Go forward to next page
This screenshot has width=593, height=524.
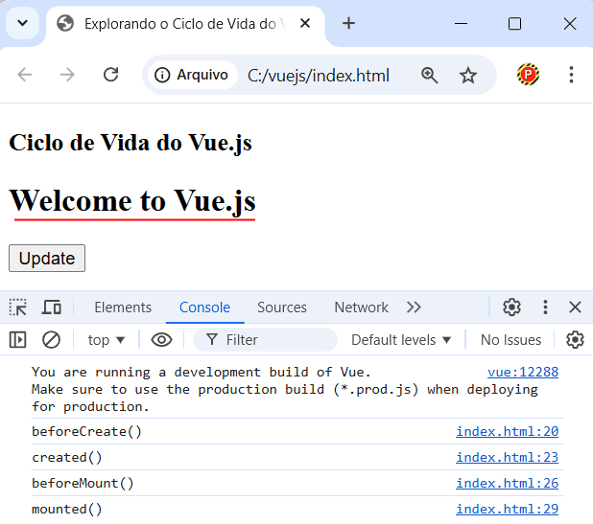click(68, 75)
